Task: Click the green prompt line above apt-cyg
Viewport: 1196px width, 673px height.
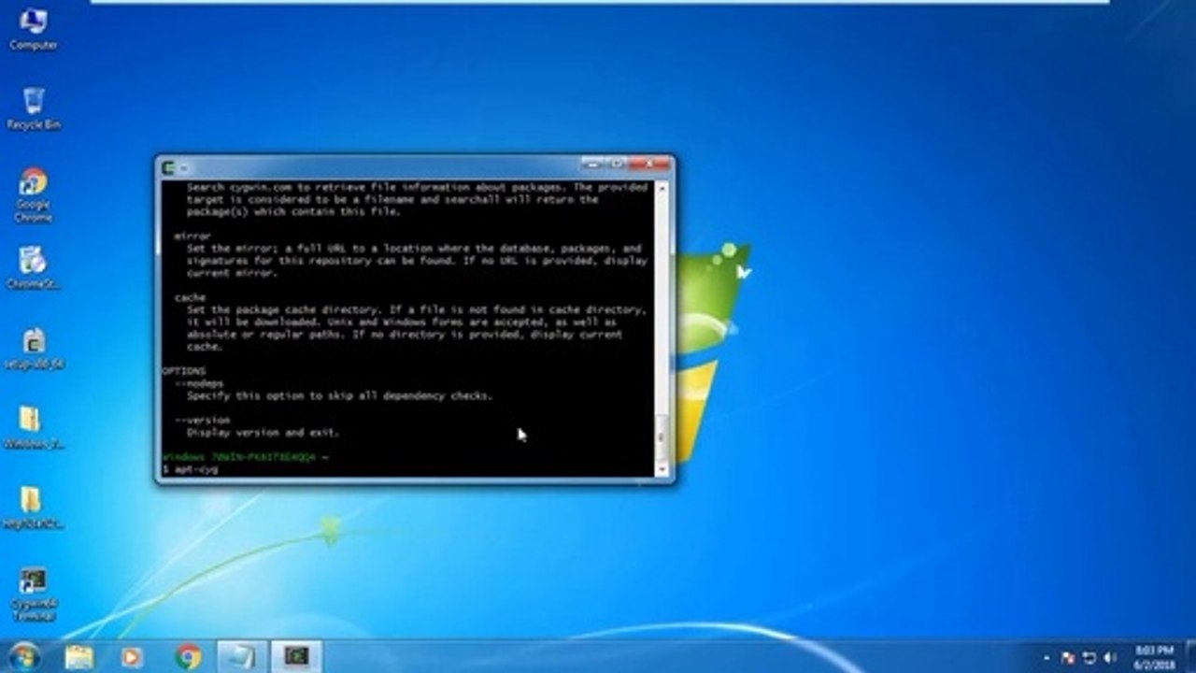Action: pyautogui.click(x=245, y=457)
